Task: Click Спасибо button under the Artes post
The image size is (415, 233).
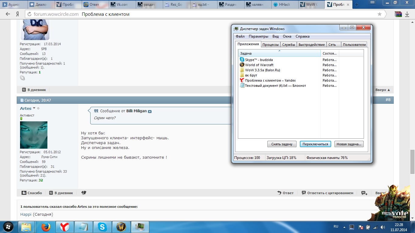Action: pos(32,193)
